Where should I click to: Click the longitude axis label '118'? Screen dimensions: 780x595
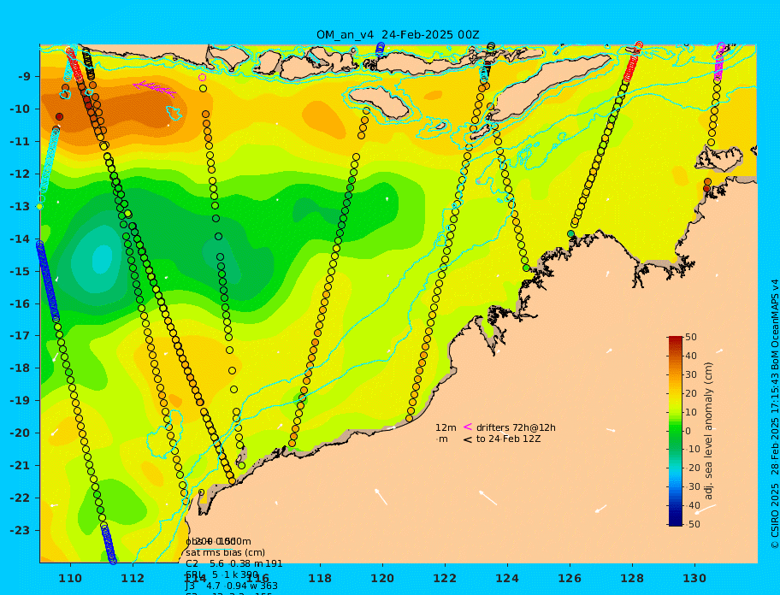[x=321, y=579]
